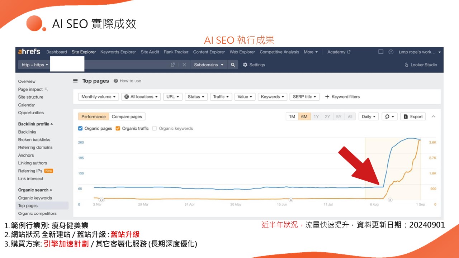The height and width of the screenshot is (258, 459).
Task: Open Settings gear in toolbar
Action: coord(245,65)
